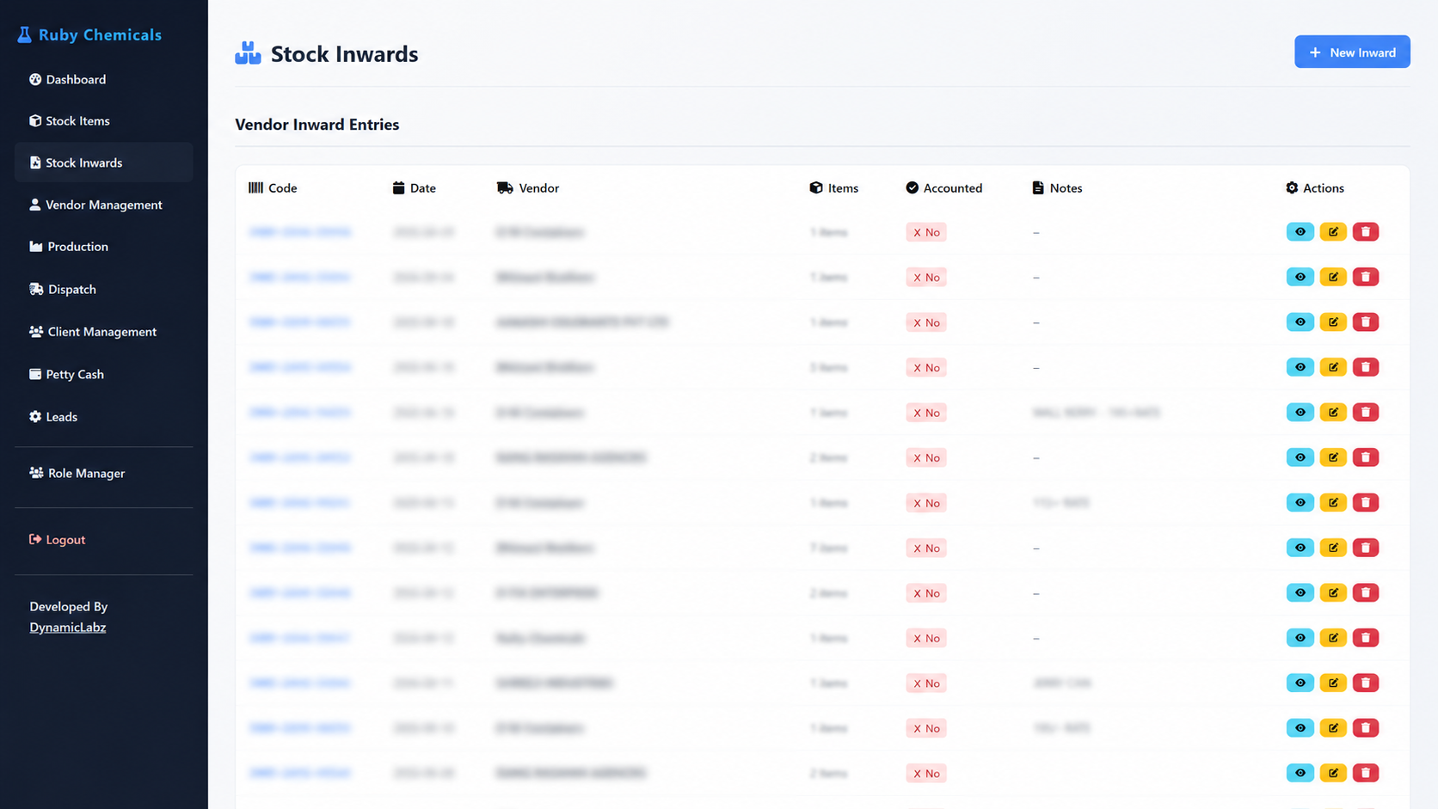Screen dimensions: 1438x809
Task: Click the Stock Inwards page title icon
Action: coord(248,53)
